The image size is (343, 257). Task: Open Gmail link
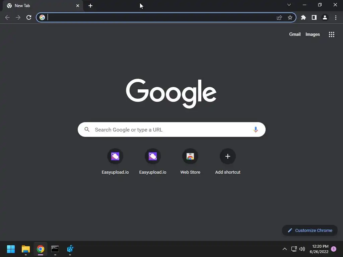pos(295,34)
